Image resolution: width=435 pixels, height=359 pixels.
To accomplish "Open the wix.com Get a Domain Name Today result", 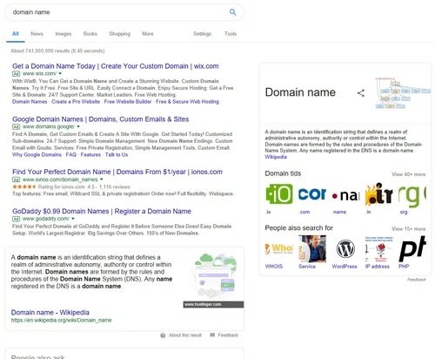I will [x=116, y=66].
